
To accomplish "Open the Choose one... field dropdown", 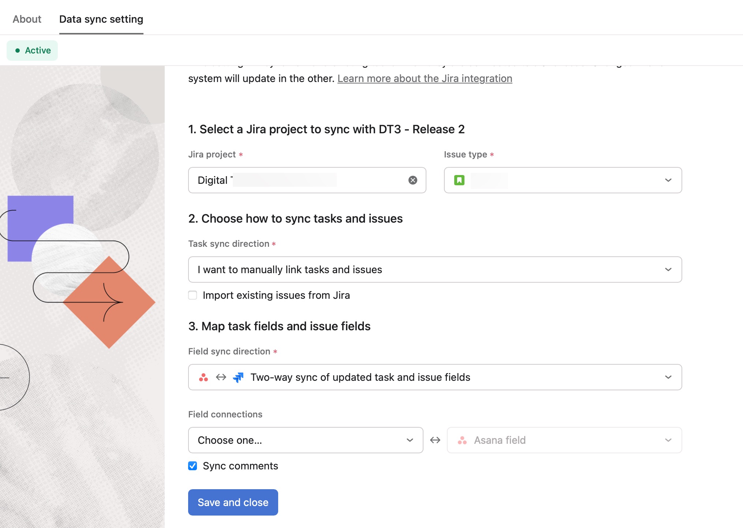I will (306, 440).
